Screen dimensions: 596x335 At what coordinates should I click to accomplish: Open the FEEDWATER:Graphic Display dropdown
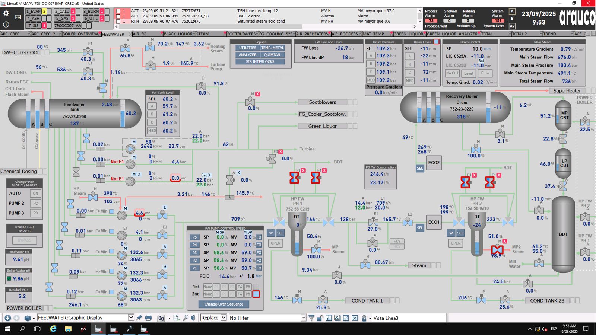pos(131,318)
